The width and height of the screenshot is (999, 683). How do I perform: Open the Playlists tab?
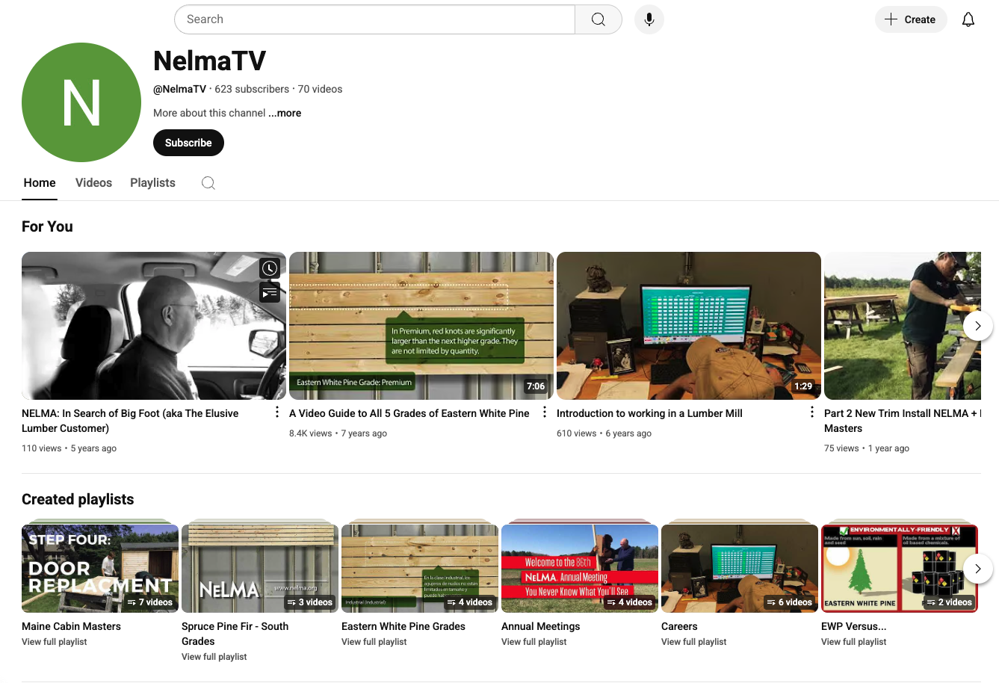pyautogui.click(x=152, y=183)
